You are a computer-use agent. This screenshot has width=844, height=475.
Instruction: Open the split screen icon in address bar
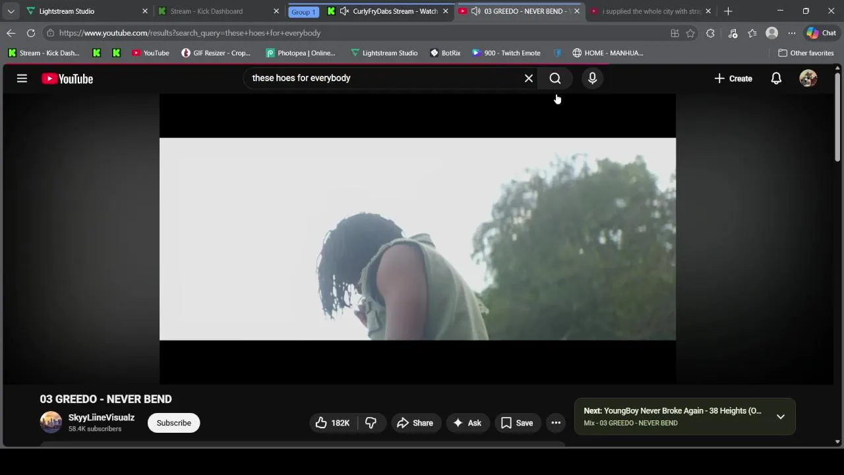point(675,33)
